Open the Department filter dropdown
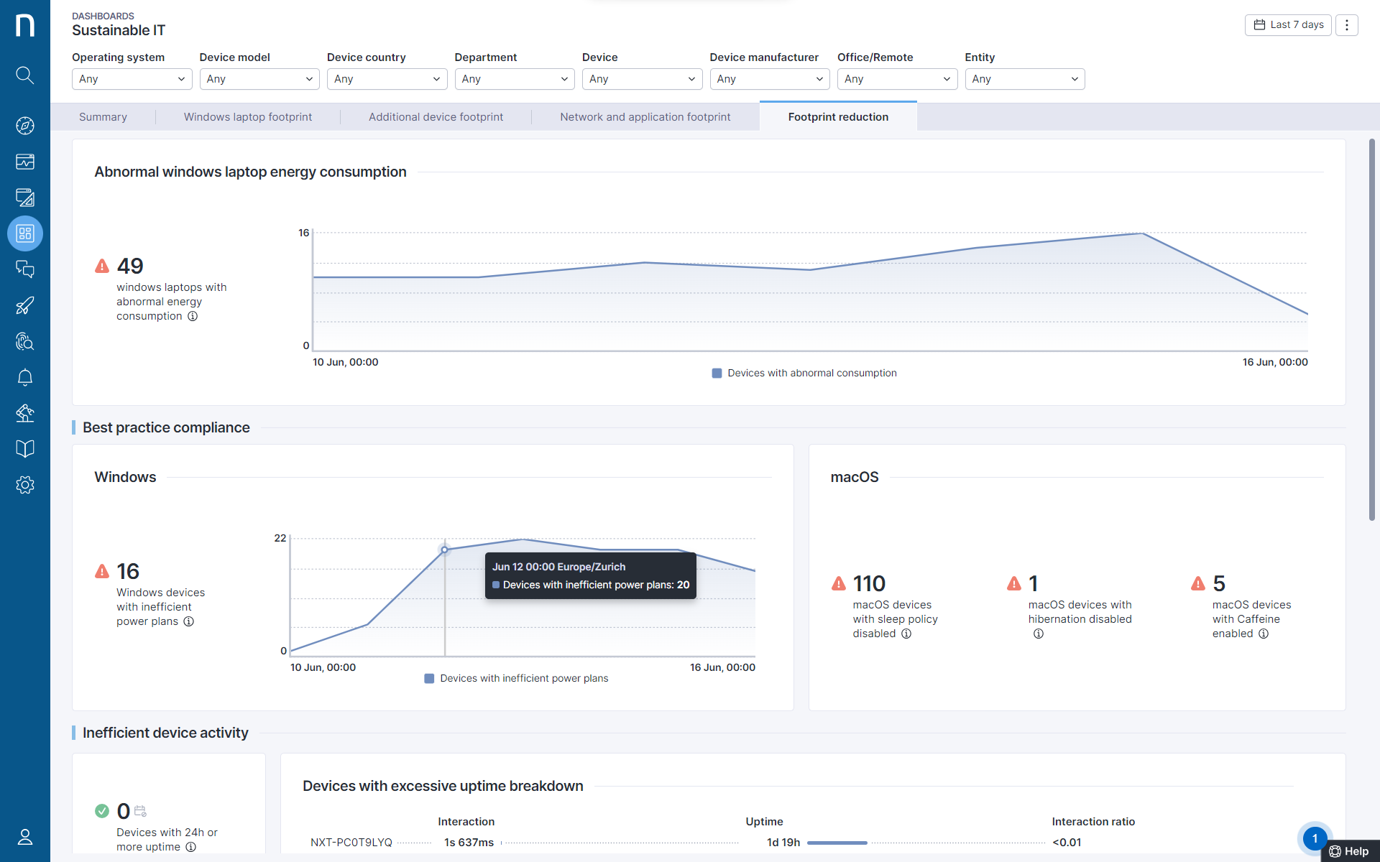1380x862 pixels. point(515,79)
